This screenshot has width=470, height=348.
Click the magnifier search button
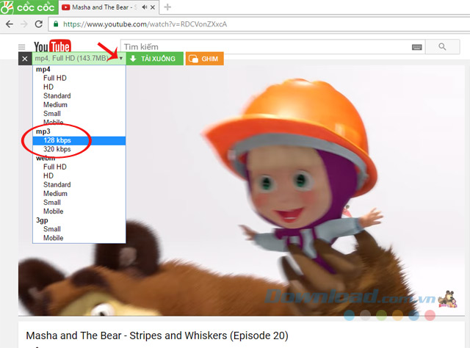click(442, 47)
